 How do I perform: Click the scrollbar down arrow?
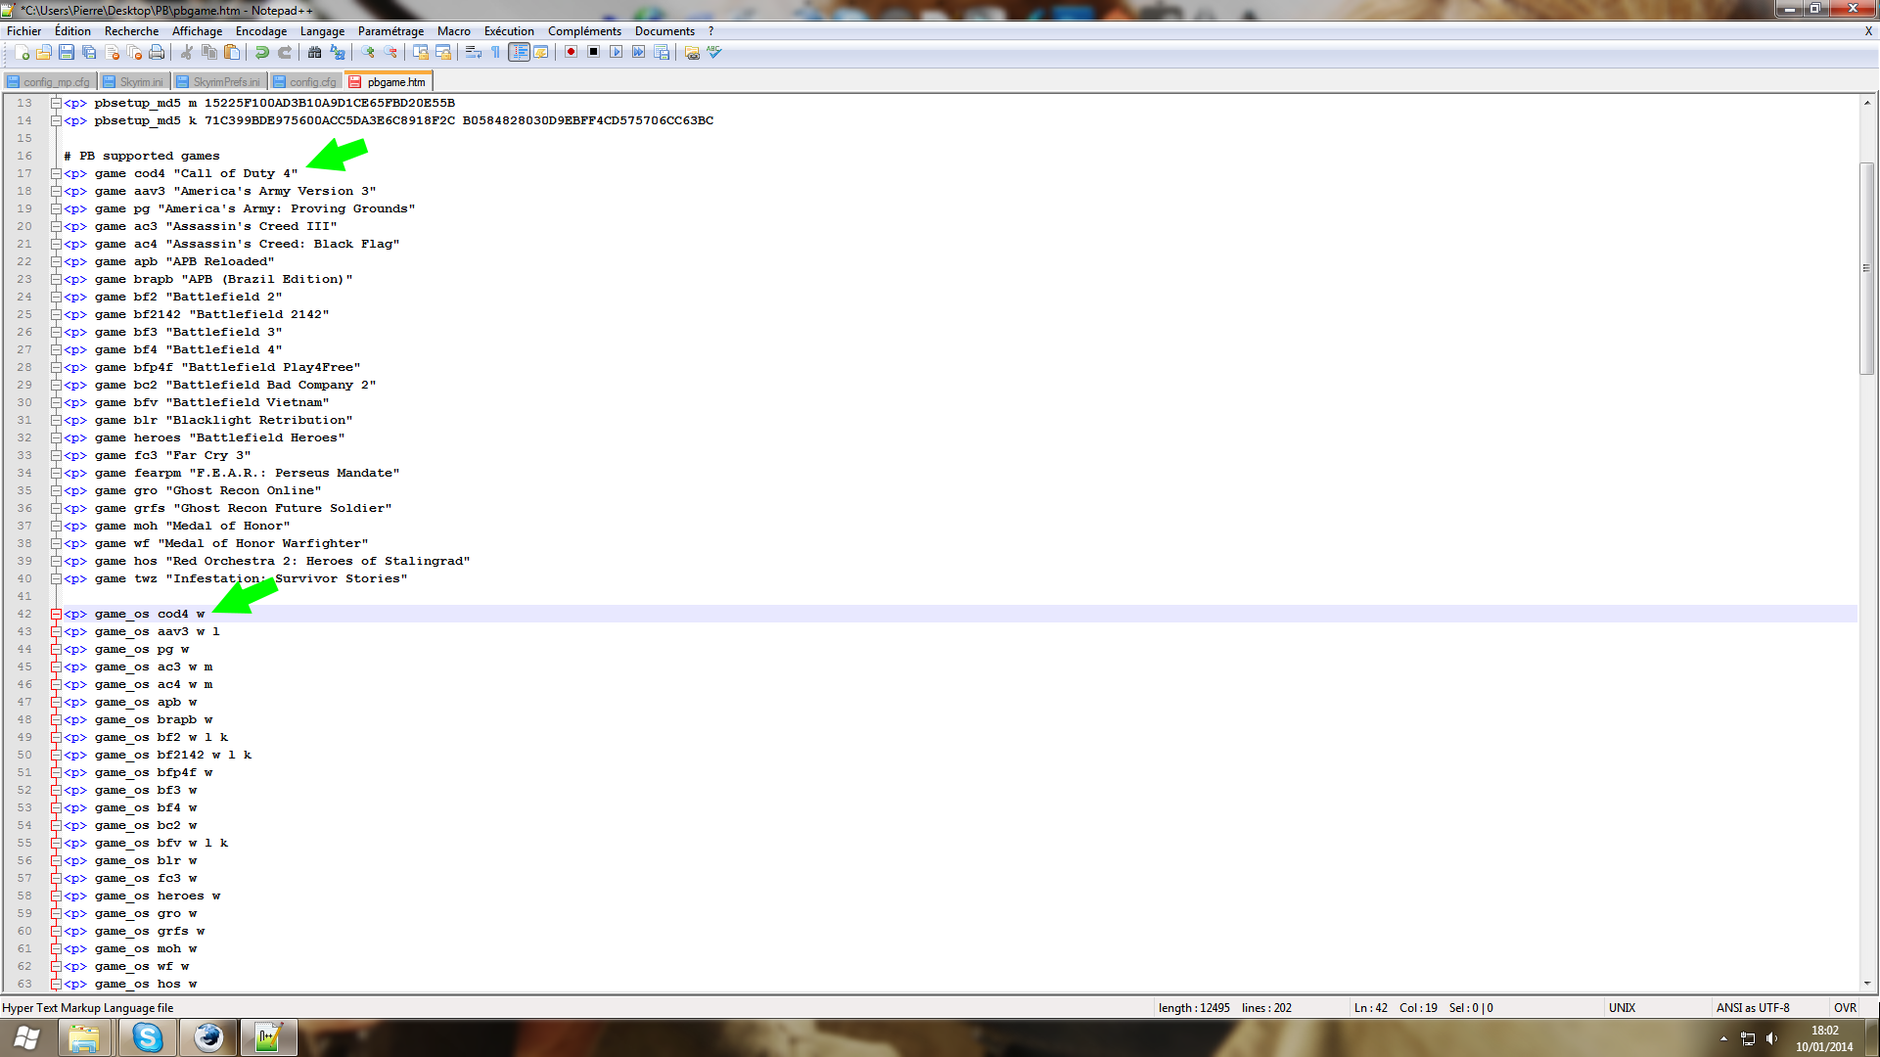click(1867, 984)
